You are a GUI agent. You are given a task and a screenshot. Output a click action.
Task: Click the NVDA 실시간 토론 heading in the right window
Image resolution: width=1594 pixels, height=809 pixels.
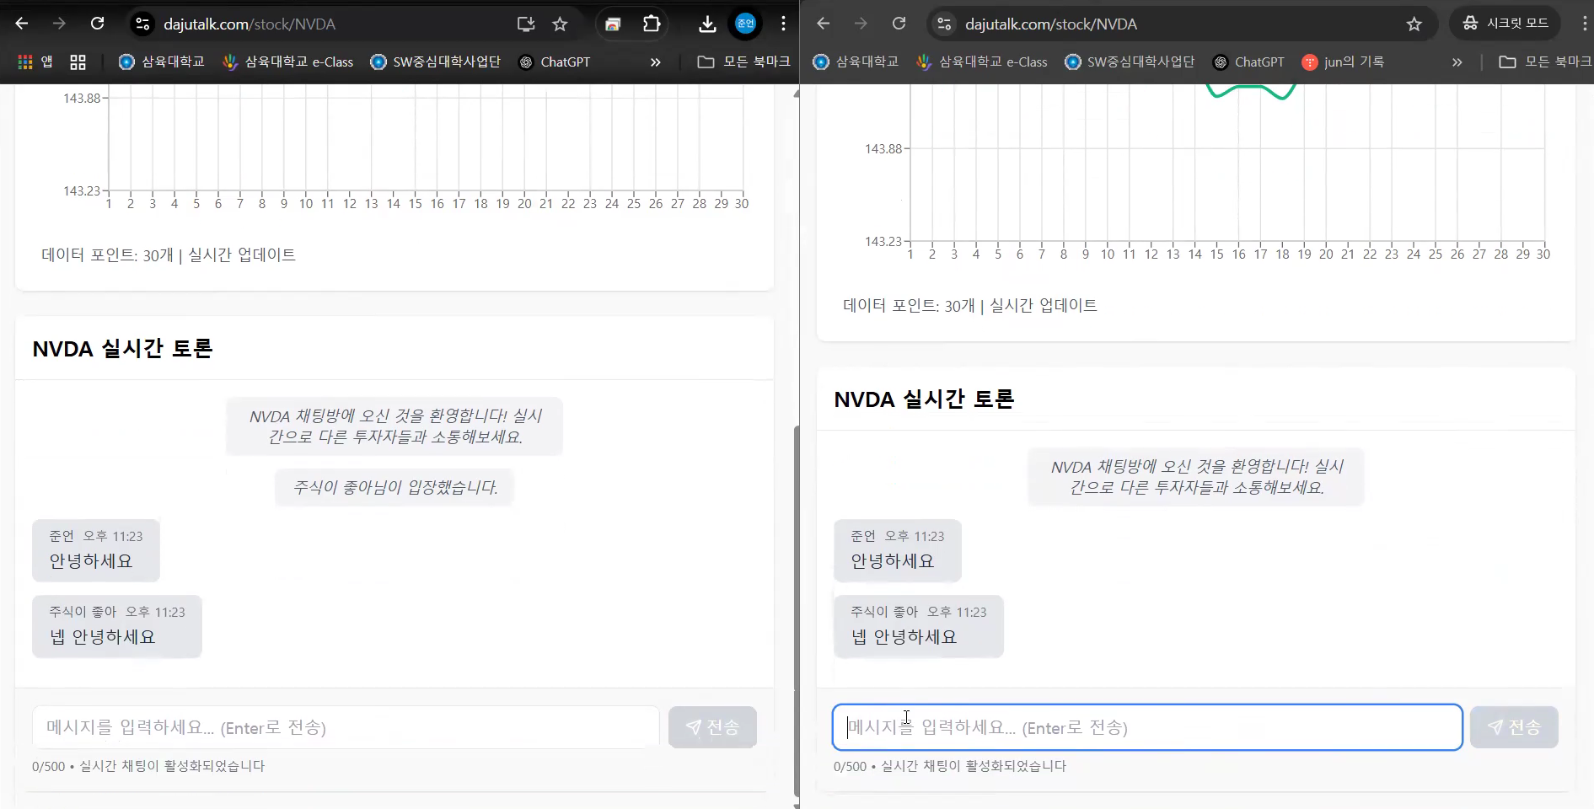coord(924,399)
